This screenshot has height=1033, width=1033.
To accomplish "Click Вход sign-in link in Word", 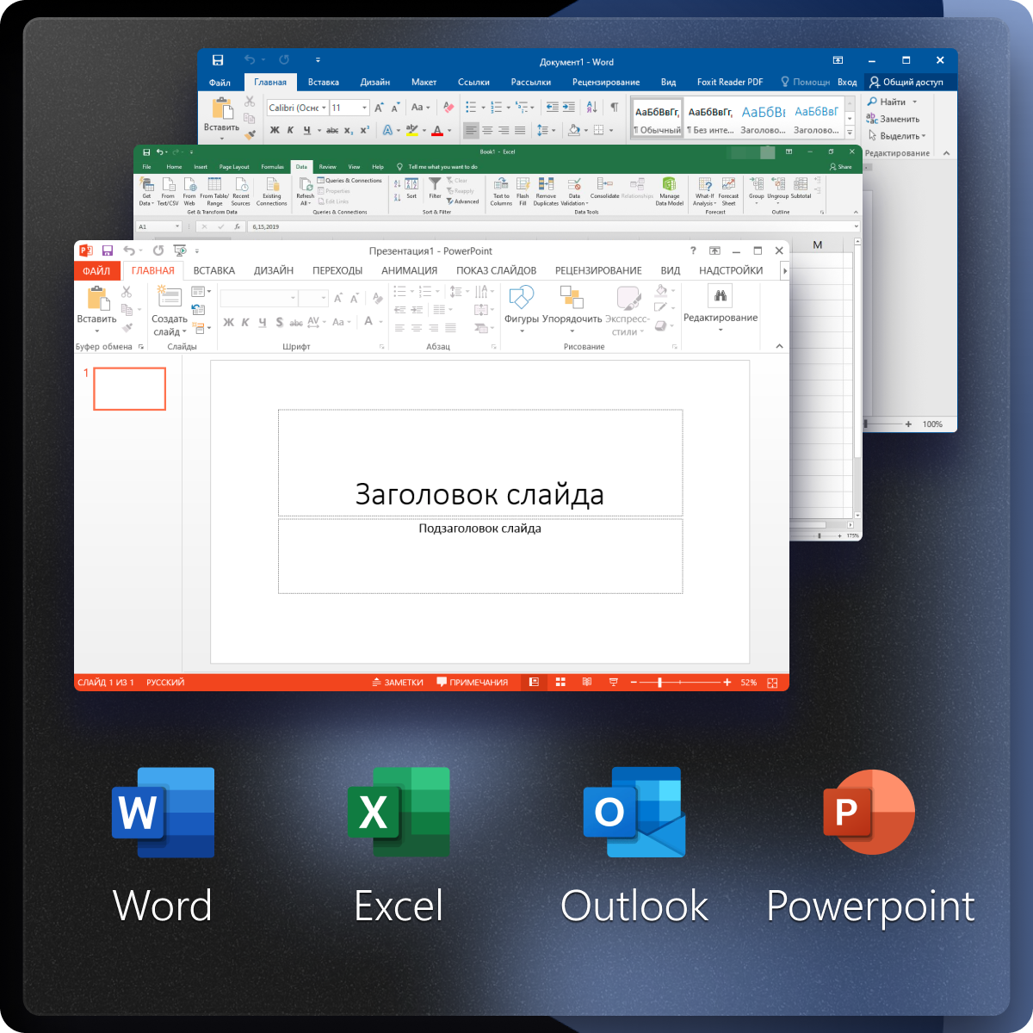I will (847, 82).
